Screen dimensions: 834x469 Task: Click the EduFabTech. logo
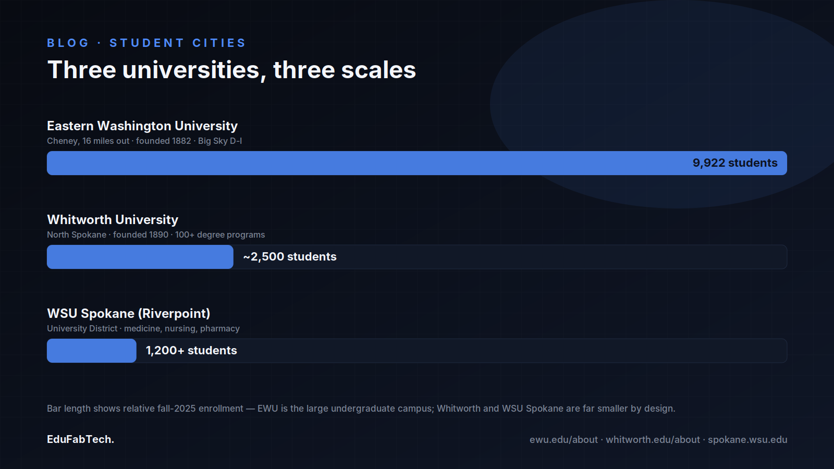tap(80, 439)
